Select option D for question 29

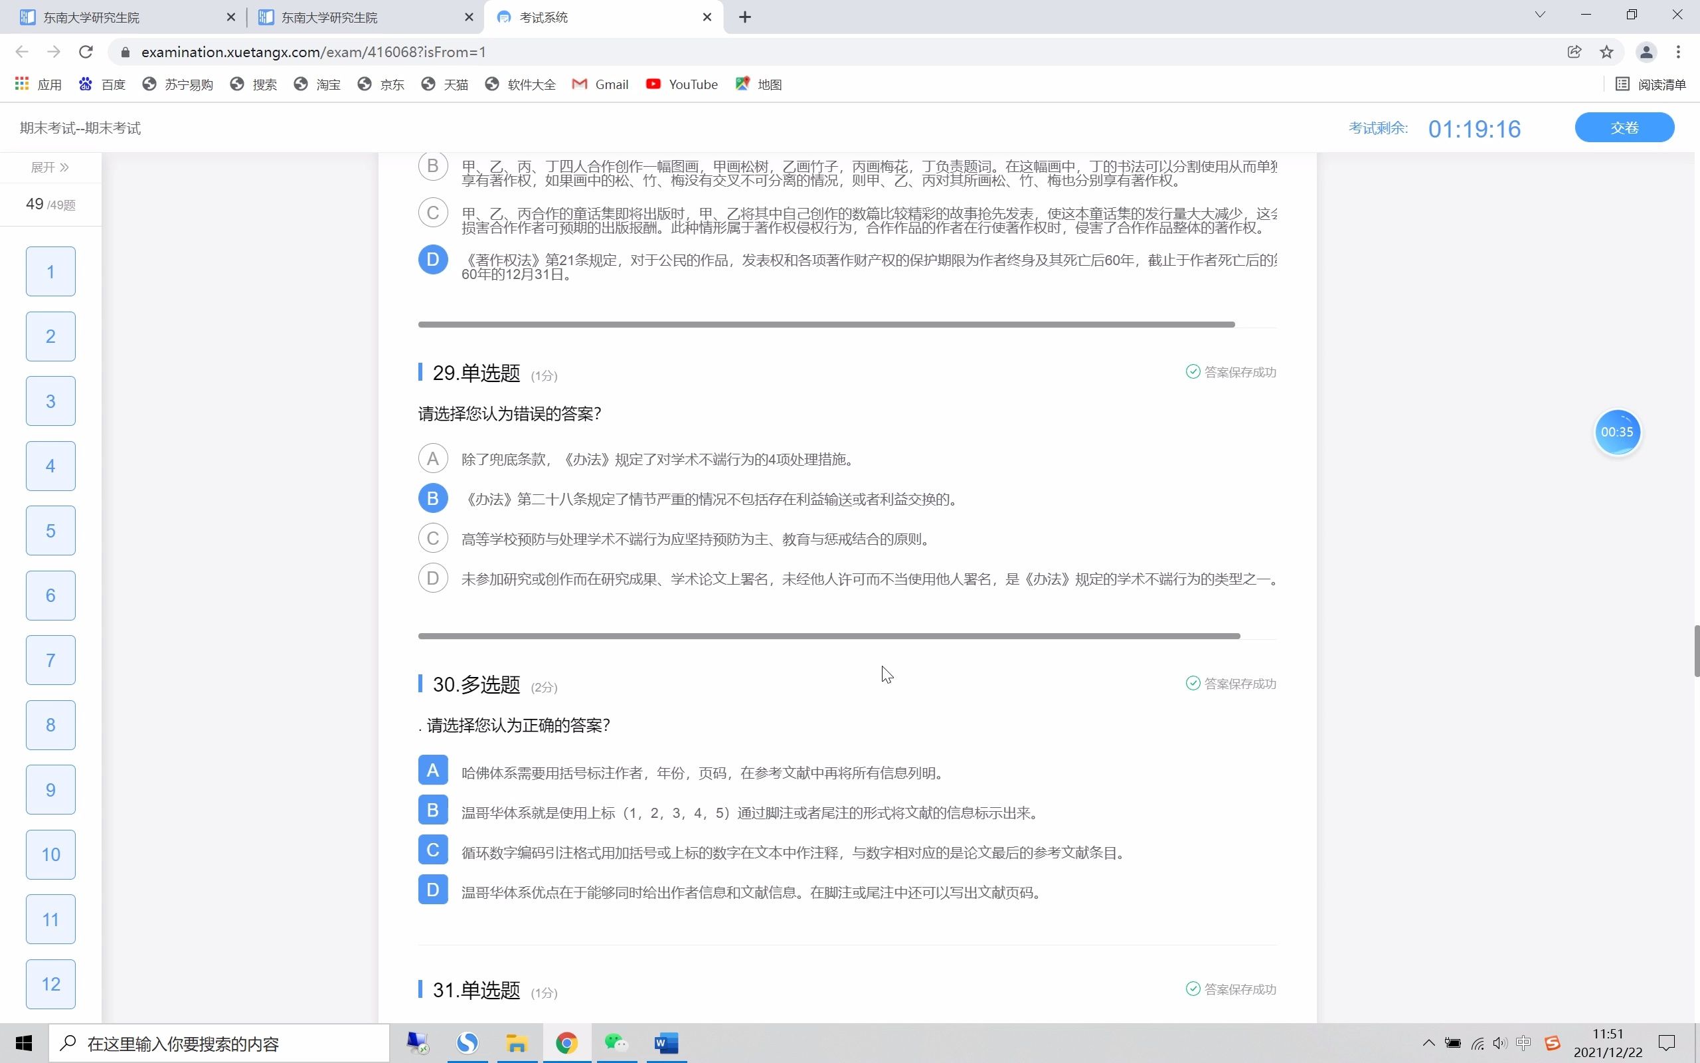tap(433, 578)
